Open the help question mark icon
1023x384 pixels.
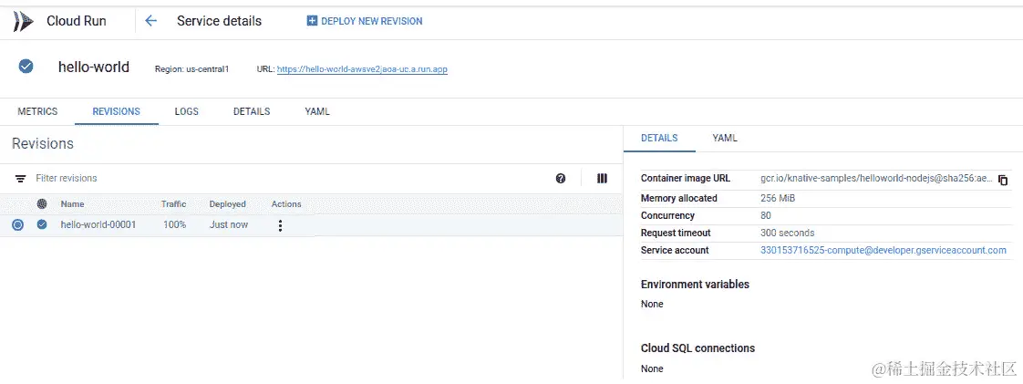[561, 178]
